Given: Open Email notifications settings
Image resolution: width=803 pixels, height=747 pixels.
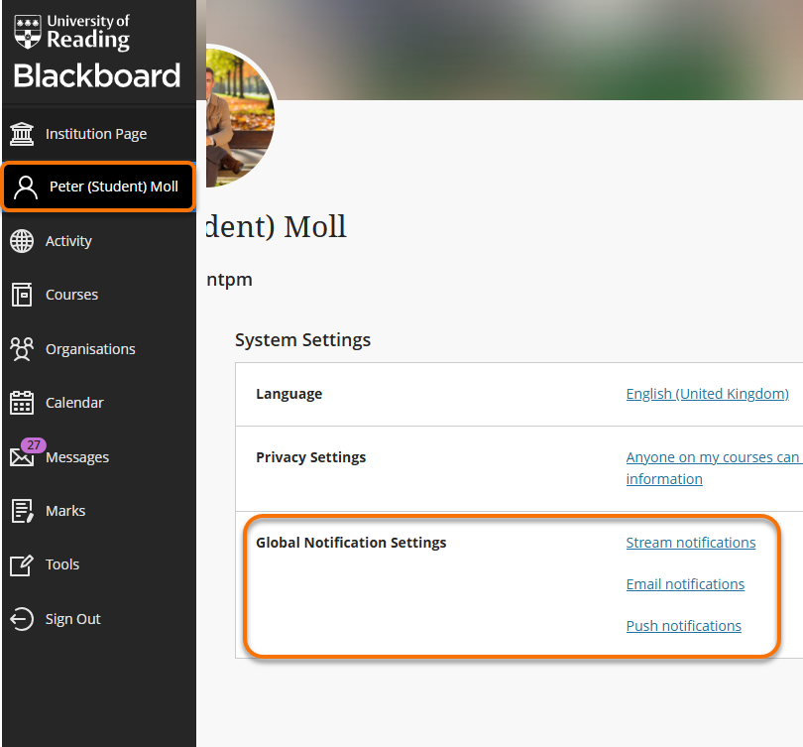Looking at the screenshot, I should tap(685, 583).
